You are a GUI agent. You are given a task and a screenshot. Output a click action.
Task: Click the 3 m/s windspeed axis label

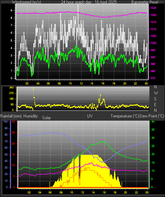pyautogui.click(x=11, y=55)
